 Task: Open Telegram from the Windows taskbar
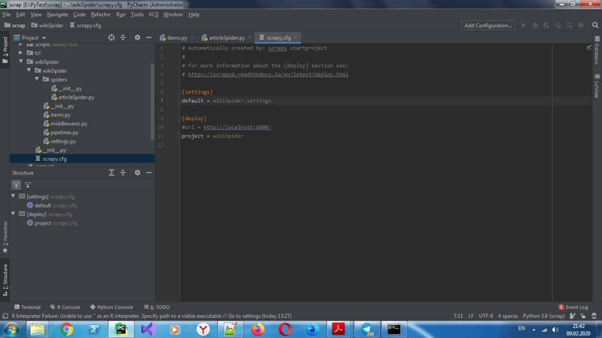coord(366,330)
